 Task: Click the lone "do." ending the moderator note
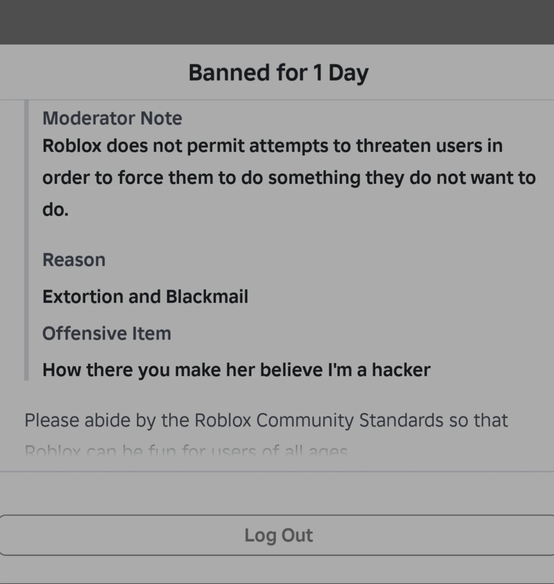(x=56, y=210)
